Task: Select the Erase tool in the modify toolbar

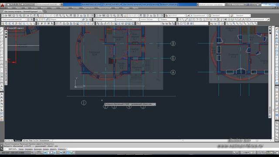Action: [277, 28]
